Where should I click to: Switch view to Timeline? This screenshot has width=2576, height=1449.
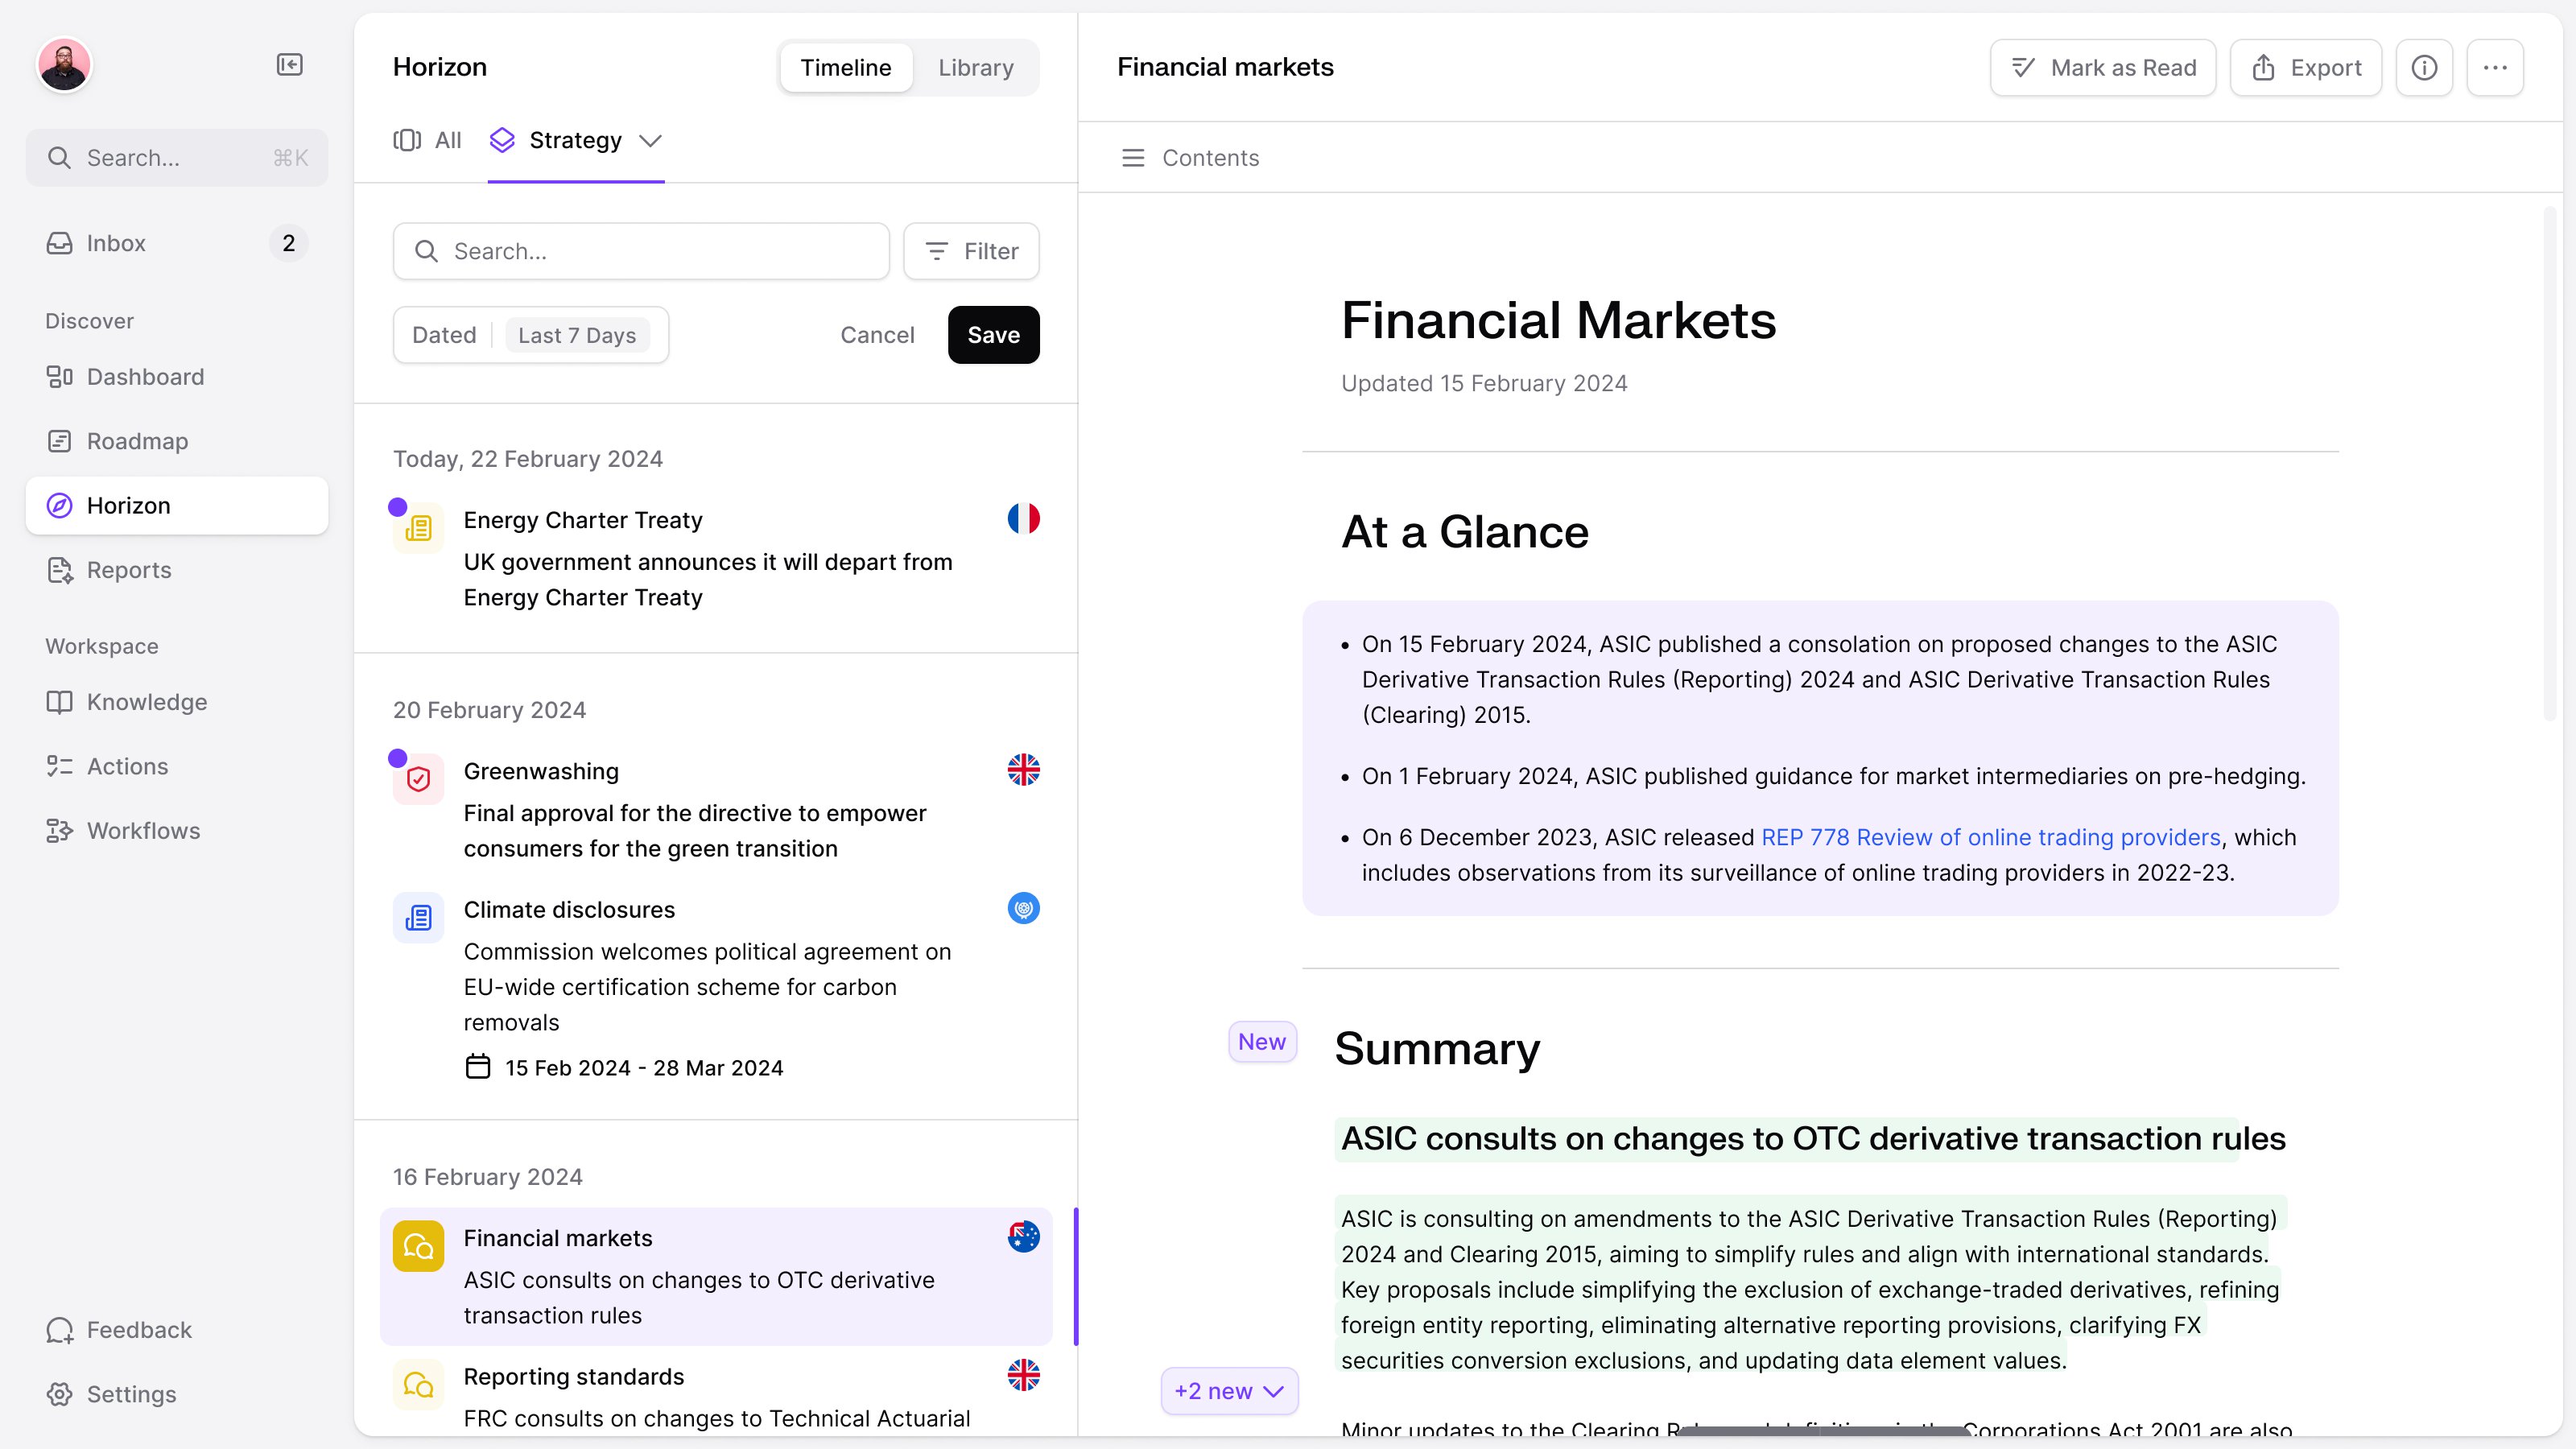point(846,67)
